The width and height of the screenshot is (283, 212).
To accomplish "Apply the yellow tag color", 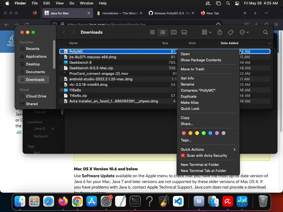I will pos(197,133).
